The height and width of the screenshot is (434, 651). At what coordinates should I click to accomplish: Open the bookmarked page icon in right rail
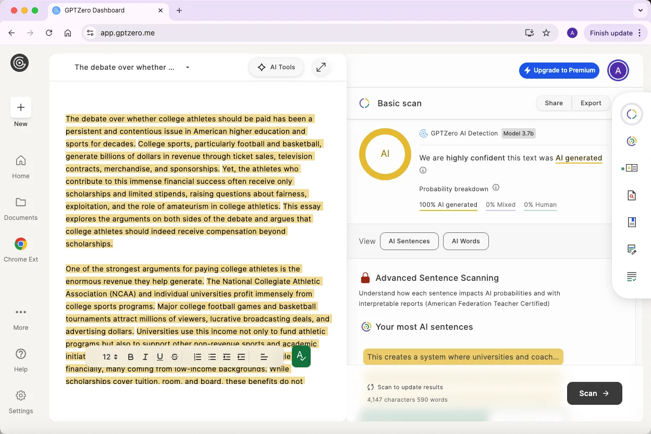pos(632,222)
